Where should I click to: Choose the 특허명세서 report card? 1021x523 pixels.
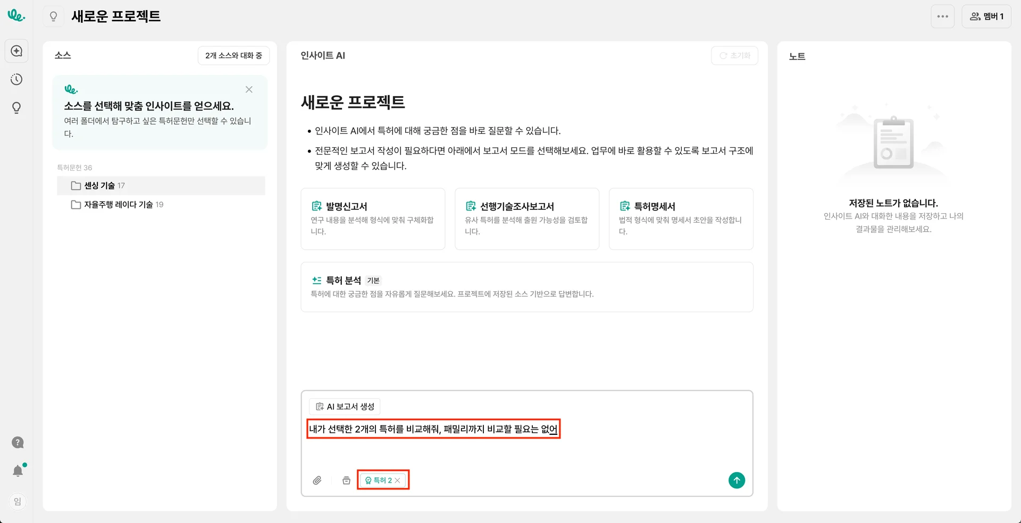point(681,218)
